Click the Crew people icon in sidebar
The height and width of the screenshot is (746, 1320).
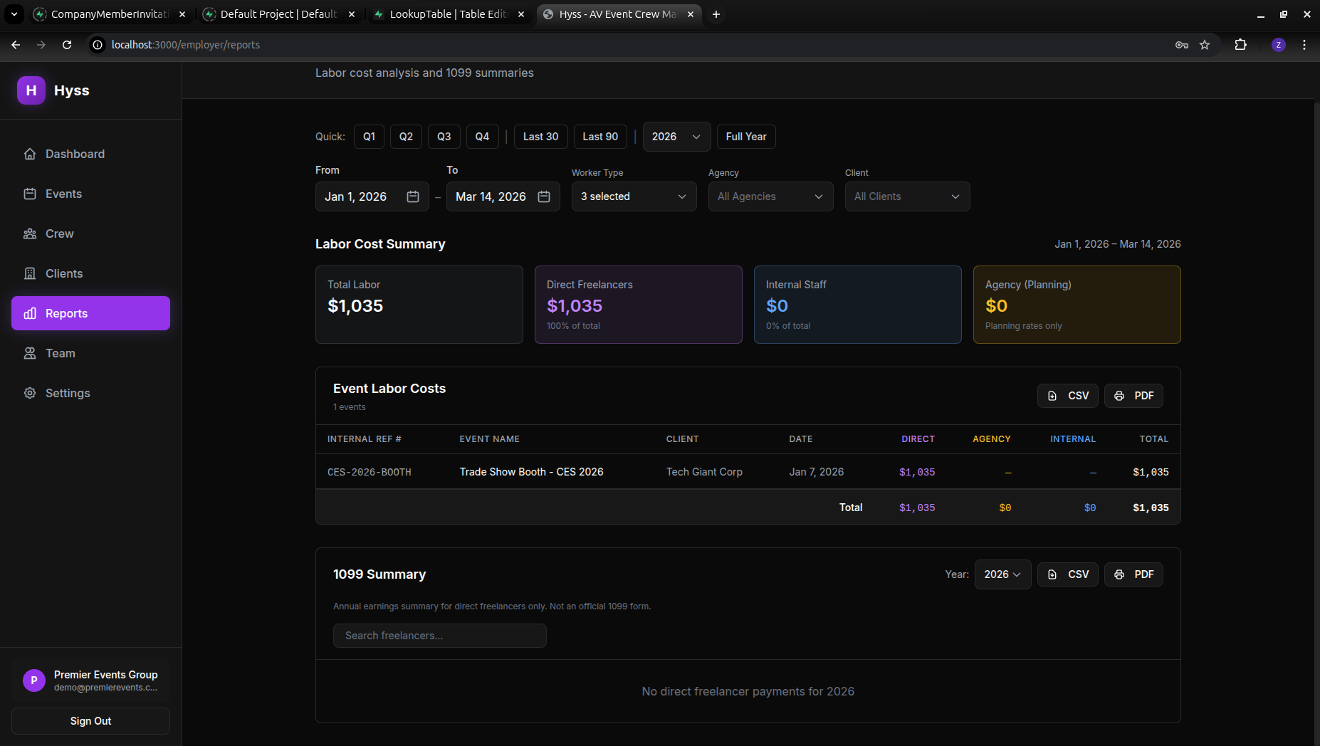[x=30, y=233]
